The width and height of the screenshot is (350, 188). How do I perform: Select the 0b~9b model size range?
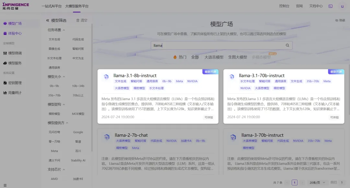click(x=54, y=86)
